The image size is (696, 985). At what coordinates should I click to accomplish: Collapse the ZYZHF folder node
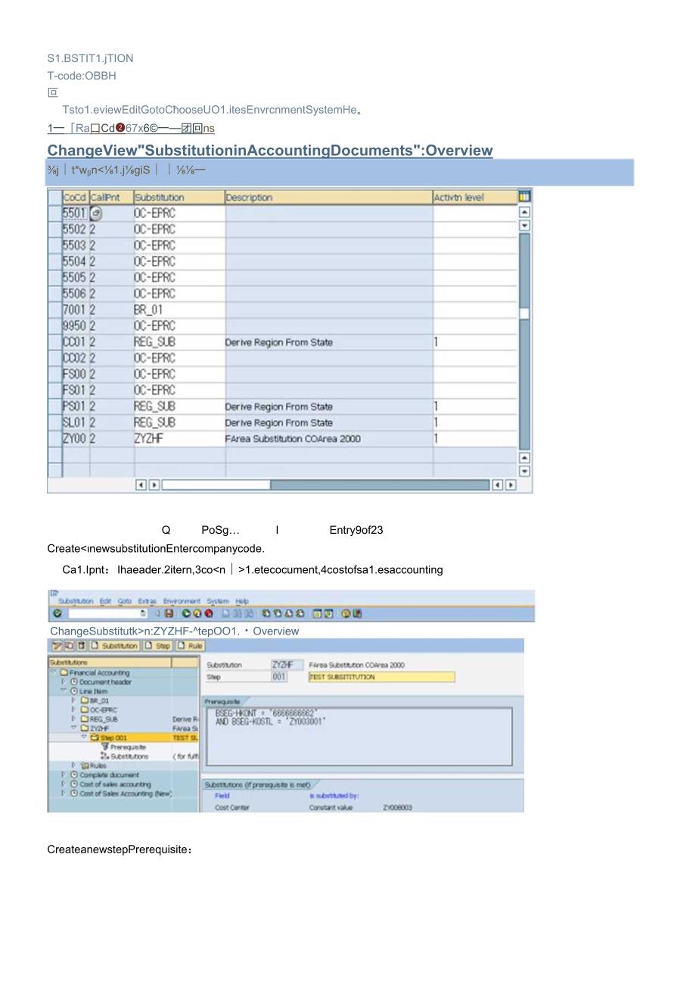point(73,728)
